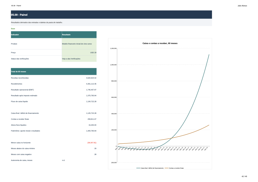Screen dimensions: 258x182
Task: Click the Resultado operacional (EBIT) row label
Action: [x=22, y=90]
